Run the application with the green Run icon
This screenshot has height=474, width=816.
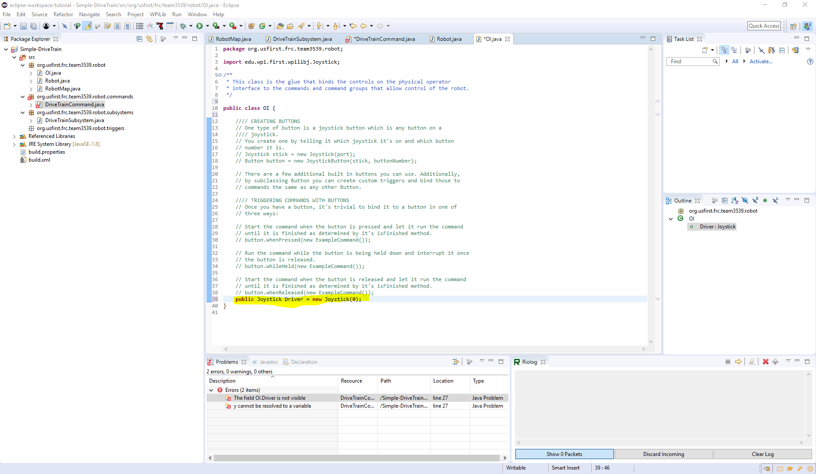point(200,26)
